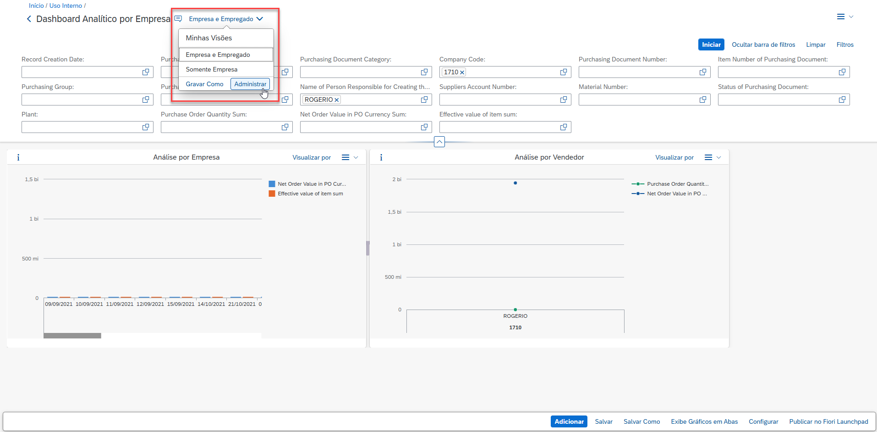This screenshot has height=432, width=877.
Task: Select the Somente Empresa view
Action: click(212, 69)
